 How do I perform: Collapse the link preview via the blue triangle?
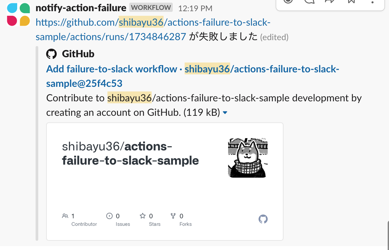(225, 112)
